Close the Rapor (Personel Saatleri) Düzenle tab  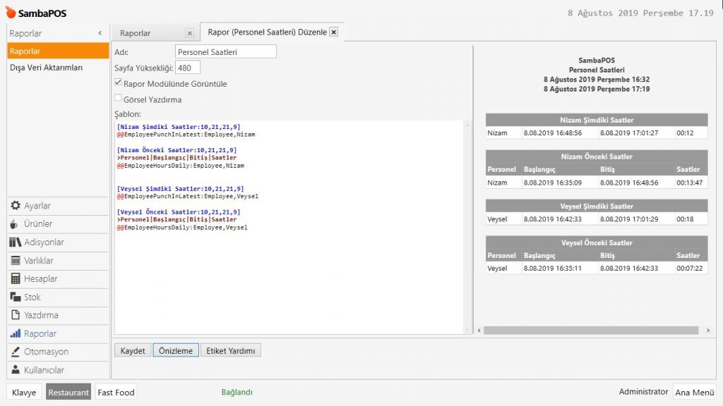click(x=333, y=32)
